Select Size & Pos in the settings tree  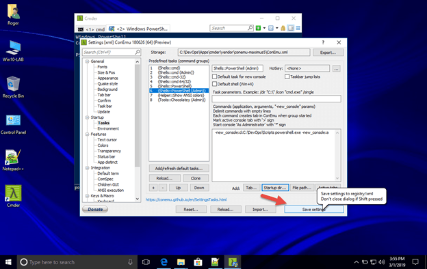pos(106,72)
